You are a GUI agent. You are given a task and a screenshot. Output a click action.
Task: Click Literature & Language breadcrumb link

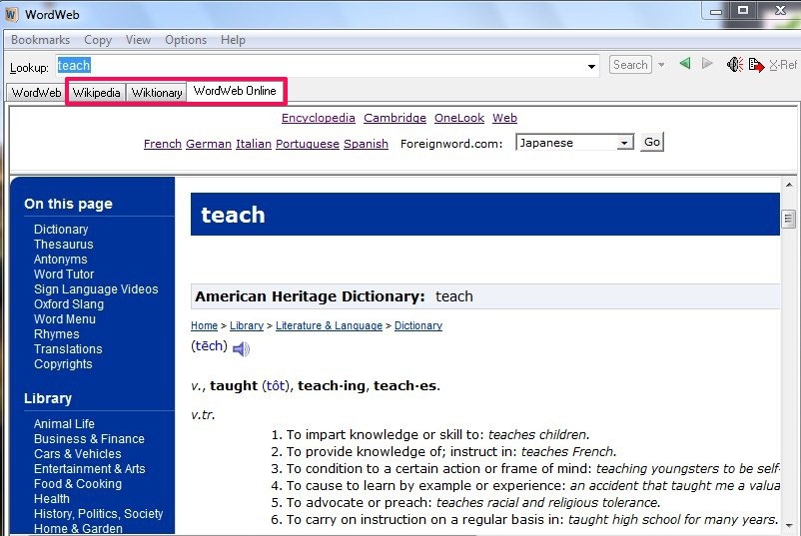click(x=329, y=325)
